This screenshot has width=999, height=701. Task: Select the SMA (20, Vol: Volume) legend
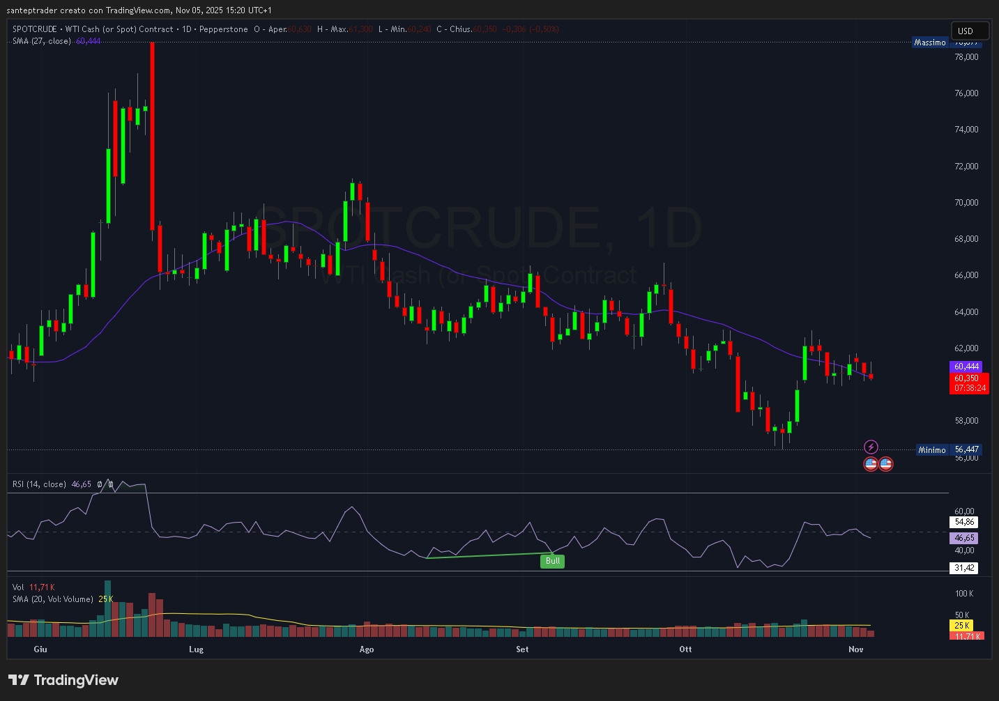tap(53, 599)
